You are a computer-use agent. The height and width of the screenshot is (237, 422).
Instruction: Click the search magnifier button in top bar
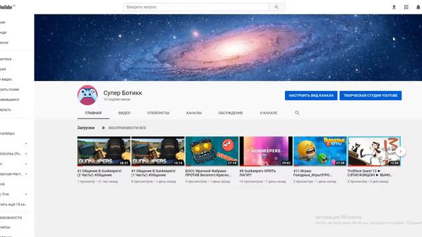276,7
